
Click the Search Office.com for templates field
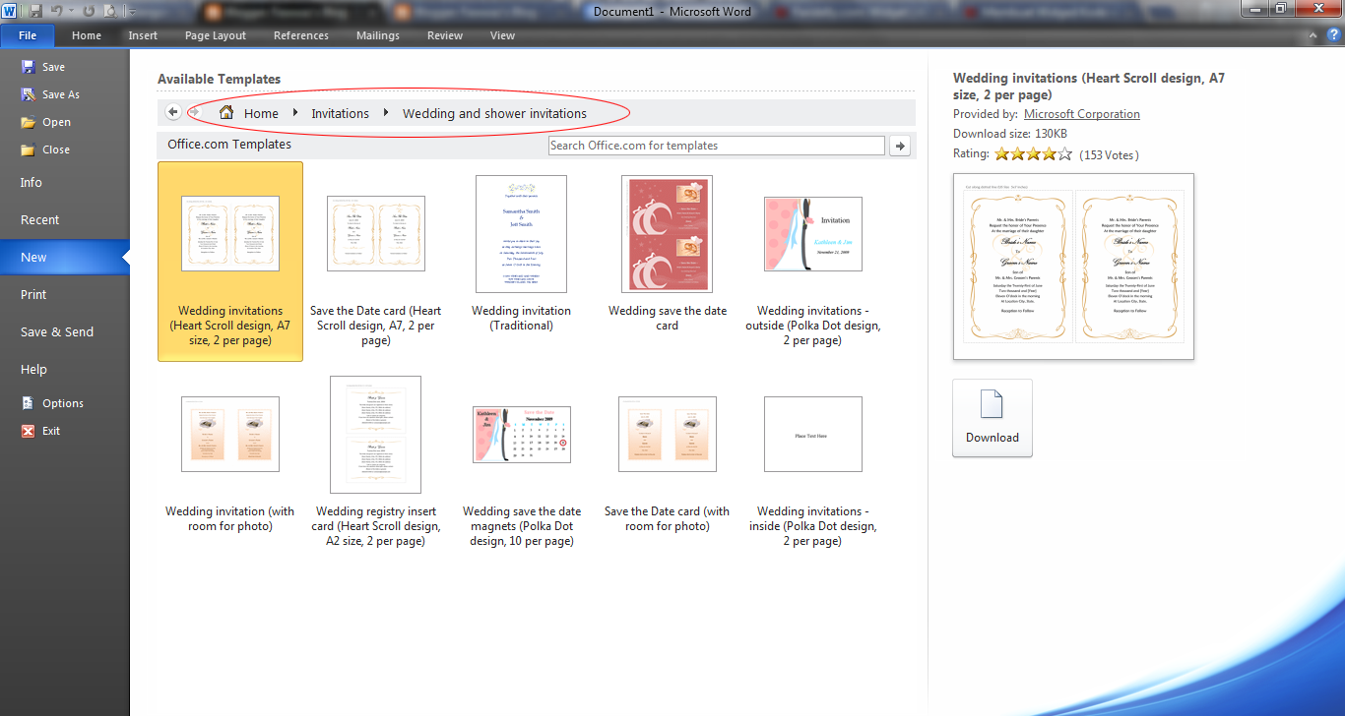coord(716,146)
